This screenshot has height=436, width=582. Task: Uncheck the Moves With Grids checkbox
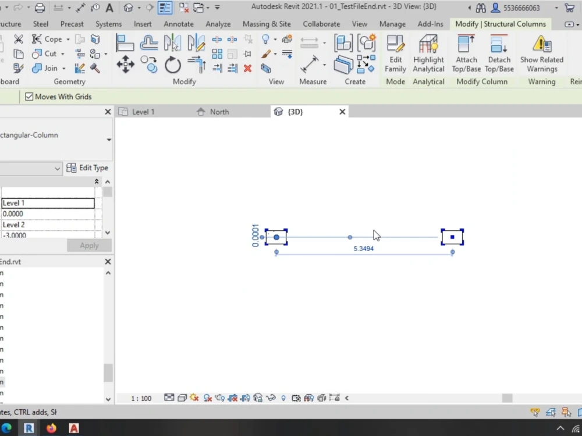click(x=29, y=97)
